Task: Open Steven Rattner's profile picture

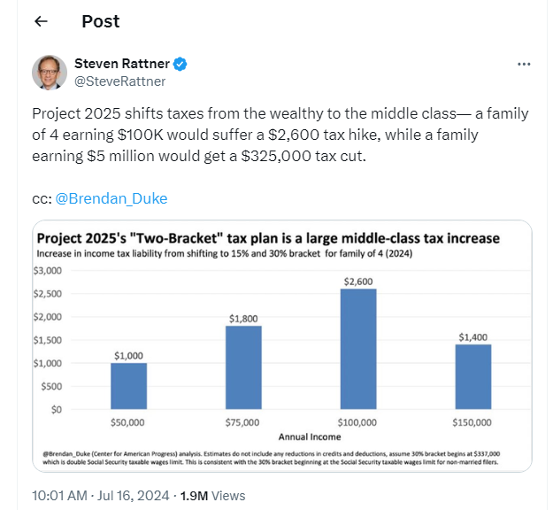Action: (50, 73)
